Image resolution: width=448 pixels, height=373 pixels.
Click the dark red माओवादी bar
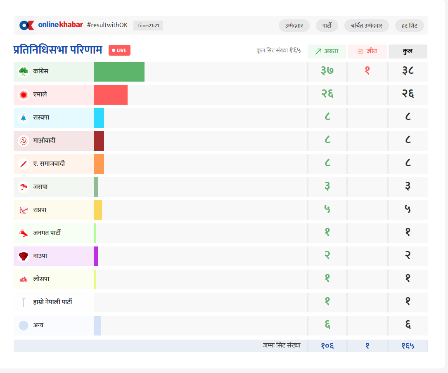99,141
